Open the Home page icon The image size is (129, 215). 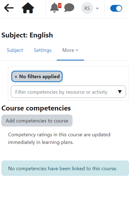pos(28,8)
